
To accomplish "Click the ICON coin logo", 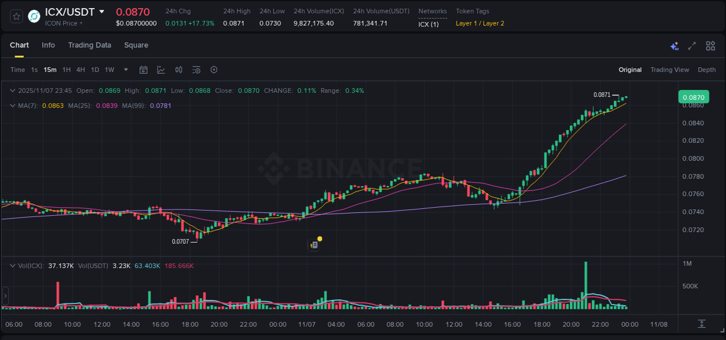I will tap(33, 16).
